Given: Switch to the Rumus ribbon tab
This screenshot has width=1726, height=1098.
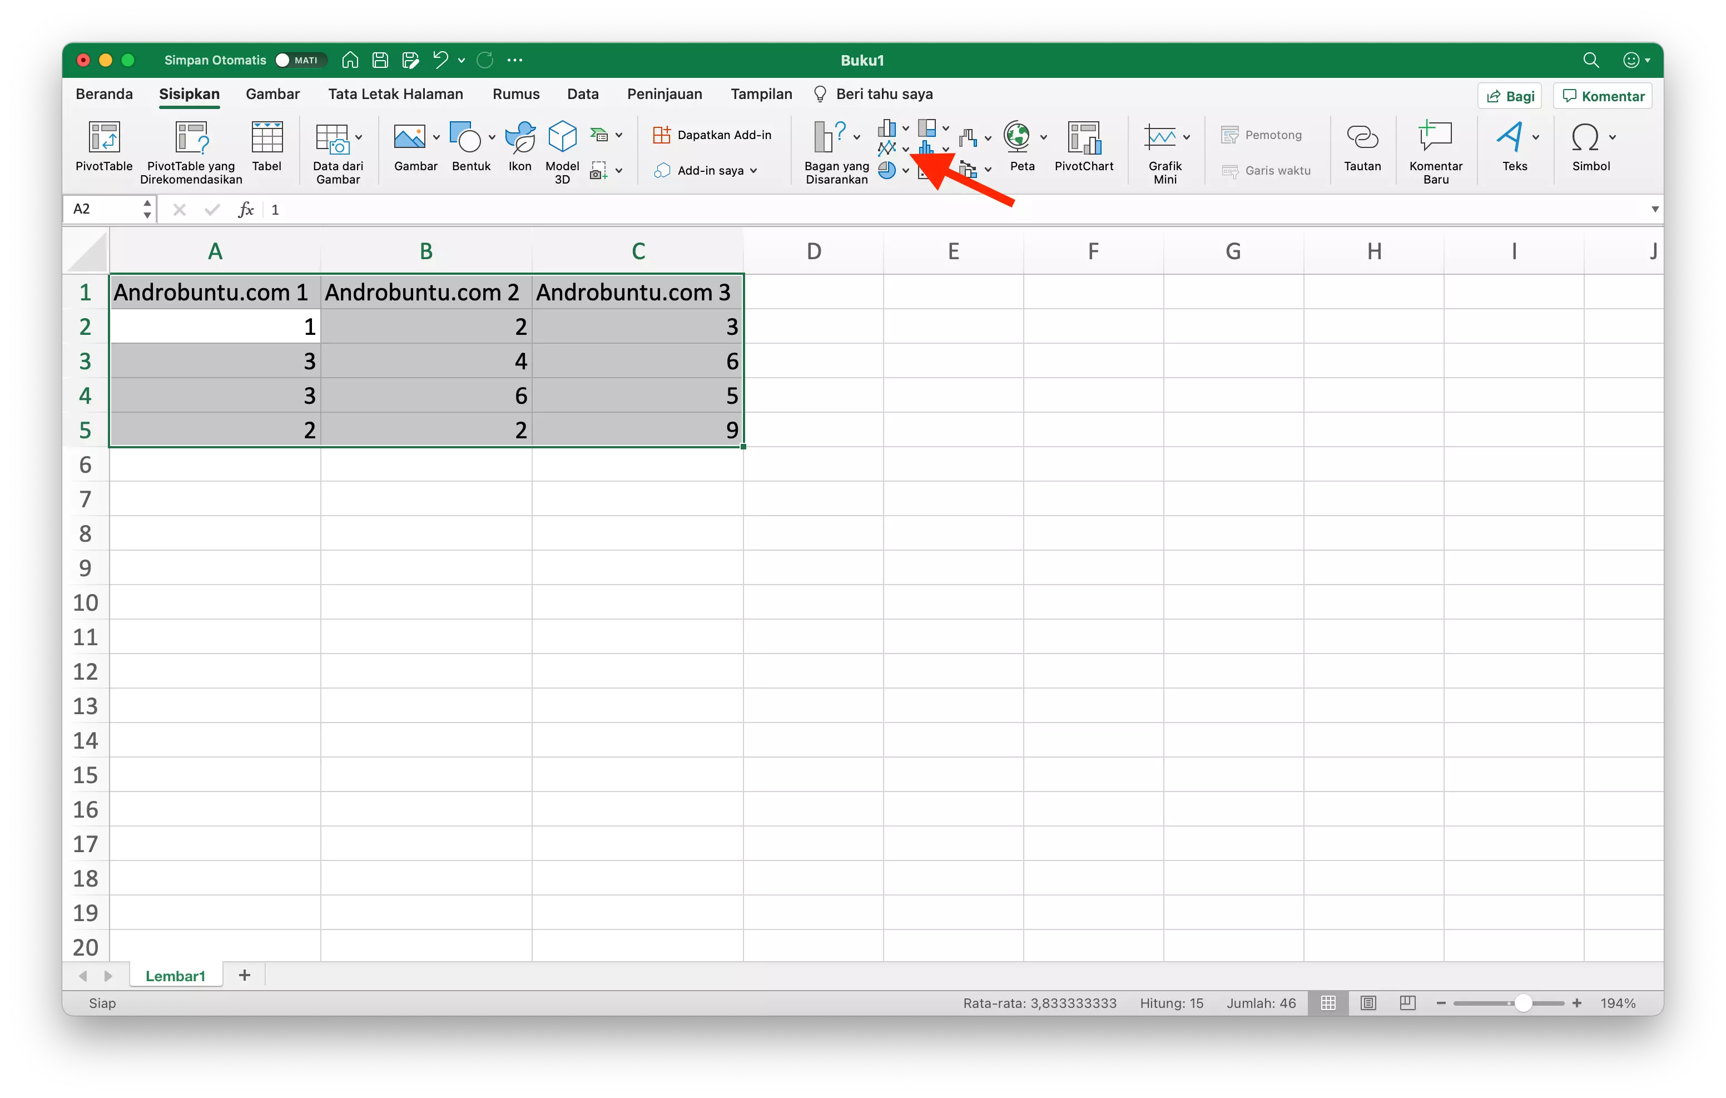Looking at the screenshot, I should click(515, 94).
